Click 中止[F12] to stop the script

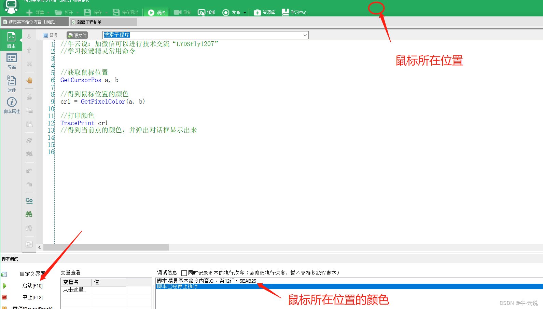(x=32, y=297)
